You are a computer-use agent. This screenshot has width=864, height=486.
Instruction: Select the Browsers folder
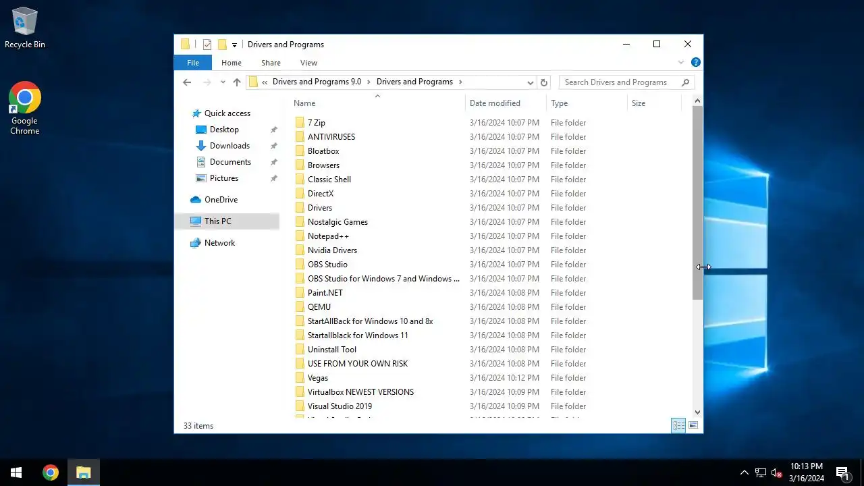[323, 165]
